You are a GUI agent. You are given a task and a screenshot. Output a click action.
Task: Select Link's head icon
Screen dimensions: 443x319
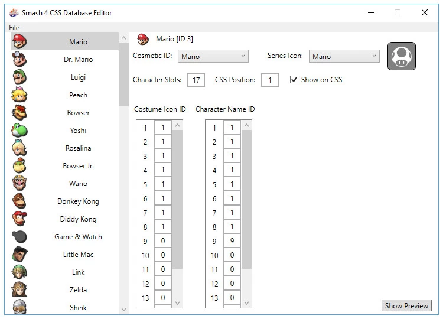click(x=19, y=272)
